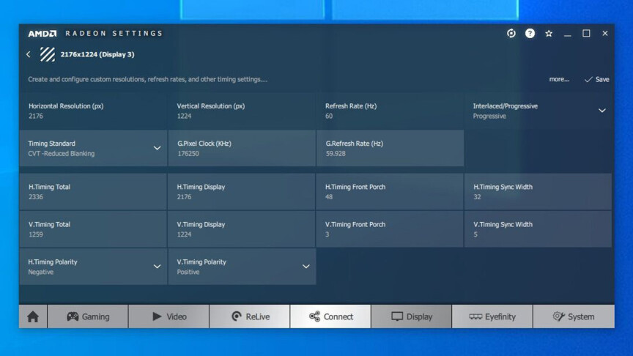Open the Display tab
This screenshot has height=356, width=633.
[x=411, y=316]
